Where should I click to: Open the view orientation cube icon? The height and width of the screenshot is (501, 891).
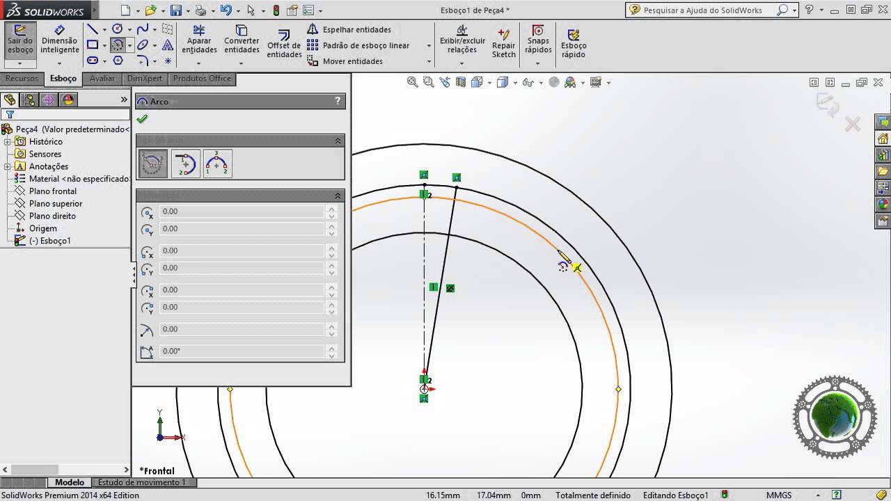point(503,82)
